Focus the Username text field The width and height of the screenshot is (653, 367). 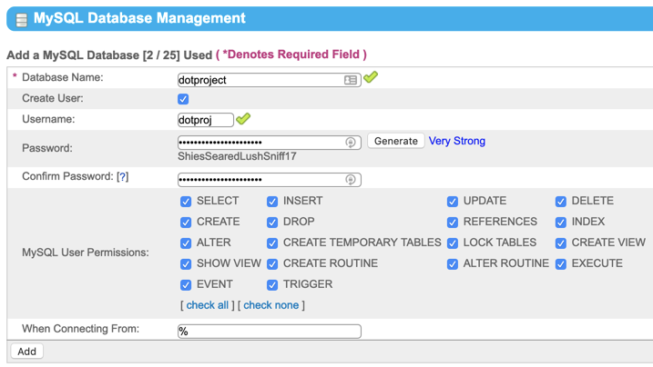click(205, 120)
